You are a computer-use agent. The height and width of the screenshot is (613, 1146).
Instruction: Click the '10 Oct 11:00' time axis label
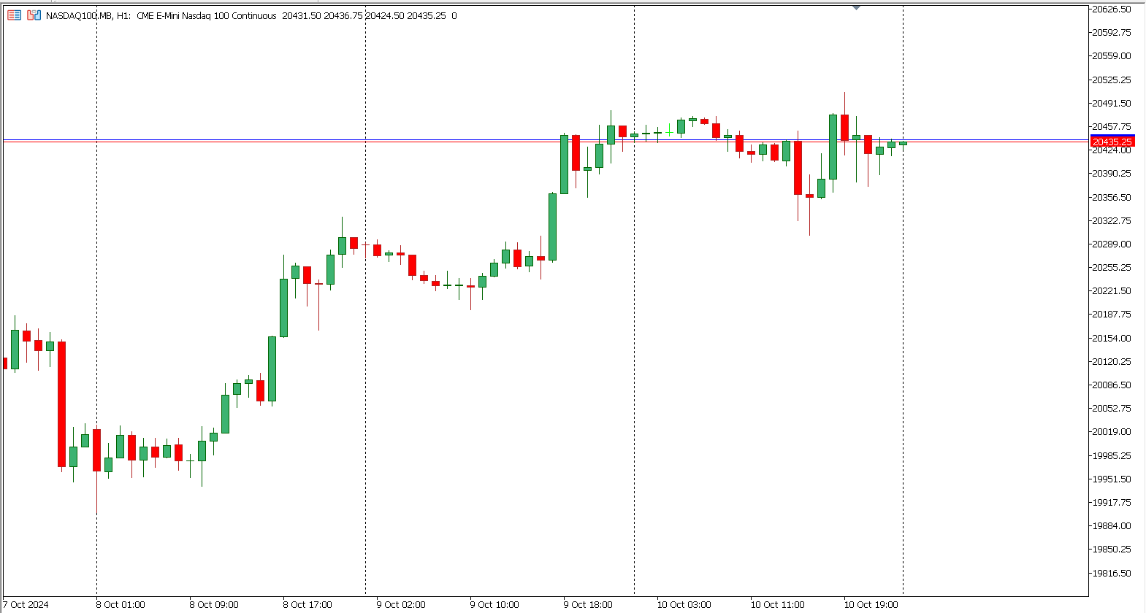point(777,604)
